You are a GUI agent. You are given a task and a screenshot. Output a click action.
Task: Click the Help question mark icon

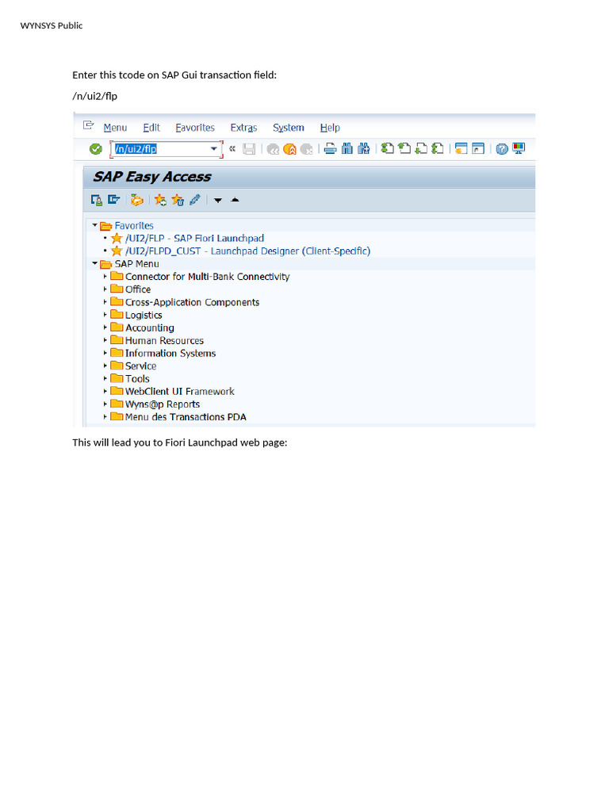tap(502, 149)
